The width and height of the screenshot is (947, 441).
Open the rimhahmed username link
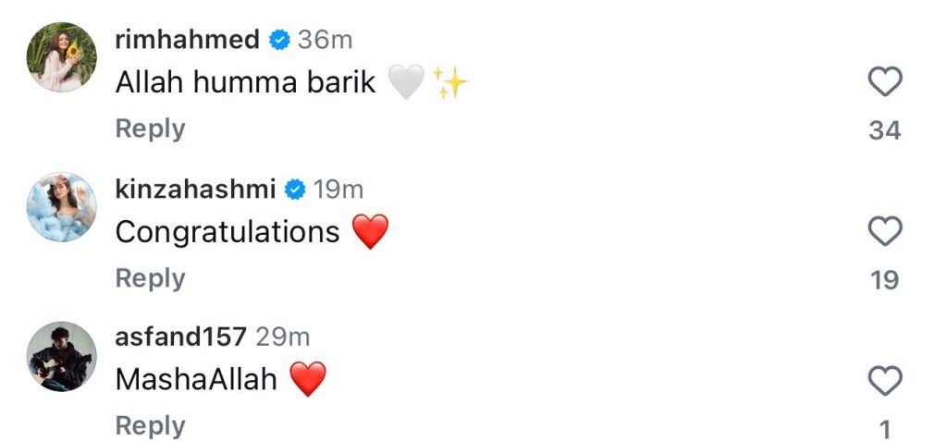point(187,41)
